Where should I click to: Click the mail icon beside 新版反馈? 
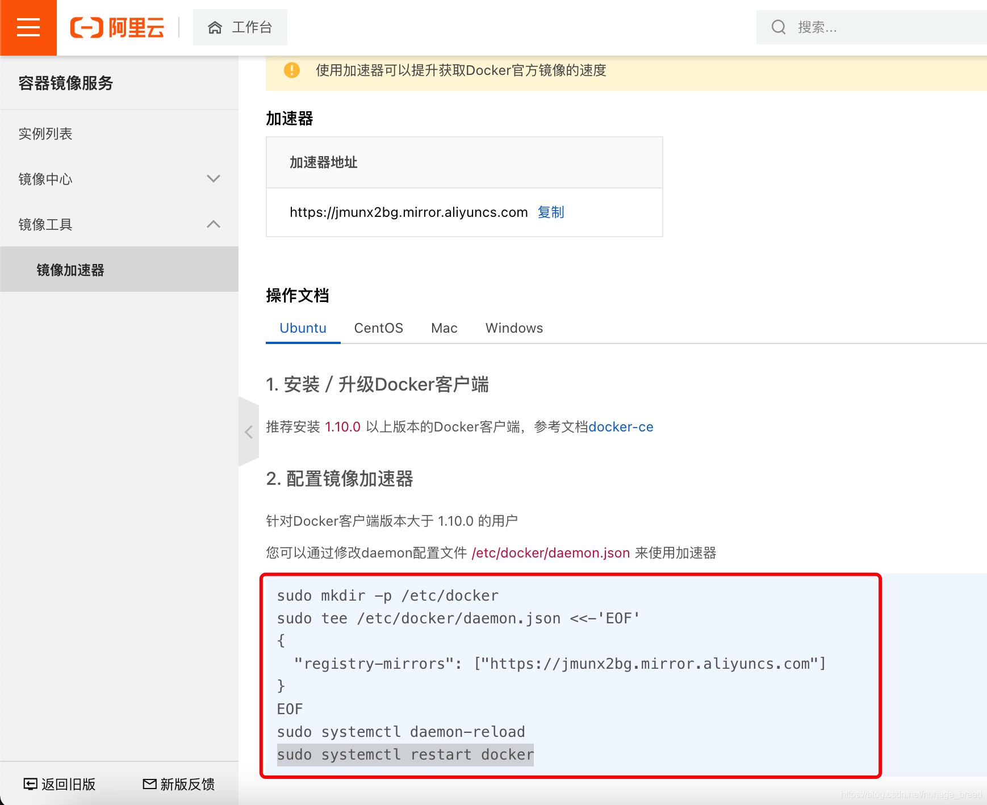coord(149,784)
